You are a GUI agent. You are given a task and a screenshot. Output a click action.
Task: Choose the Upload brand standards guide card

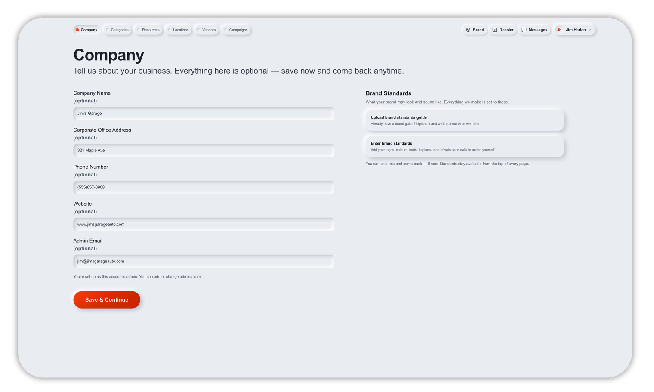[x=465, y=120]
